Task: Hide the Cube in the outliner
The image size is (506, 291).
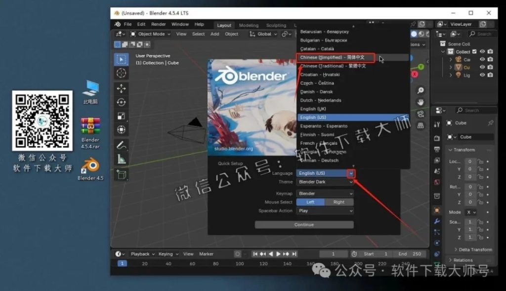Action: pos(482,67)
